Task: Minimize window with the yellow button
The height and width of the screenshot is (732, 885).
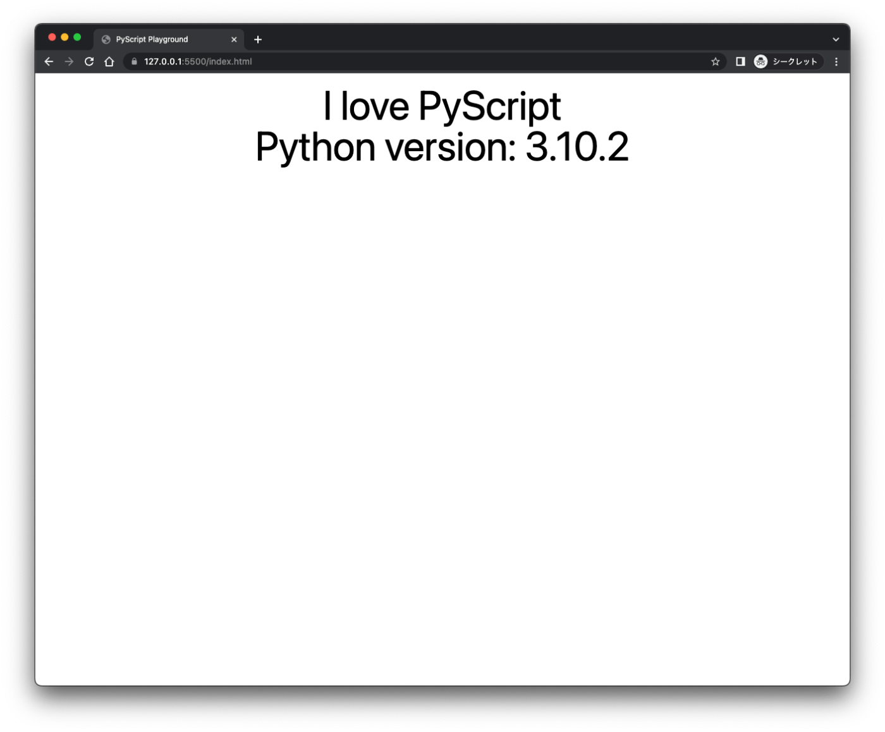Action: pyautogui.click(x=64, y=37)
